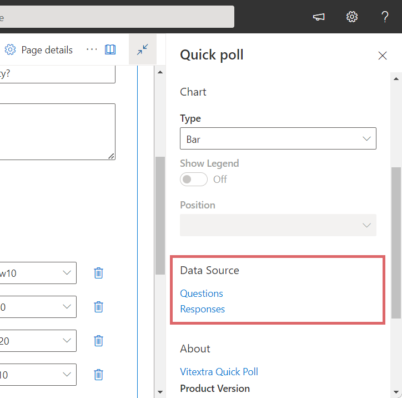Click the Show Legend label
Image resolution: width=402 pixels, height=398 pixels.
coord(209,163)
